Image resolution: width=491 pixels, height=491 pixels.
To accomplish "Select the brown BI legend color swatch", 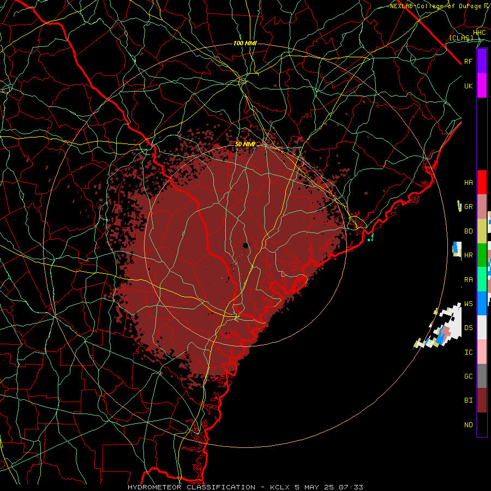I will click(x=482, y=400).
